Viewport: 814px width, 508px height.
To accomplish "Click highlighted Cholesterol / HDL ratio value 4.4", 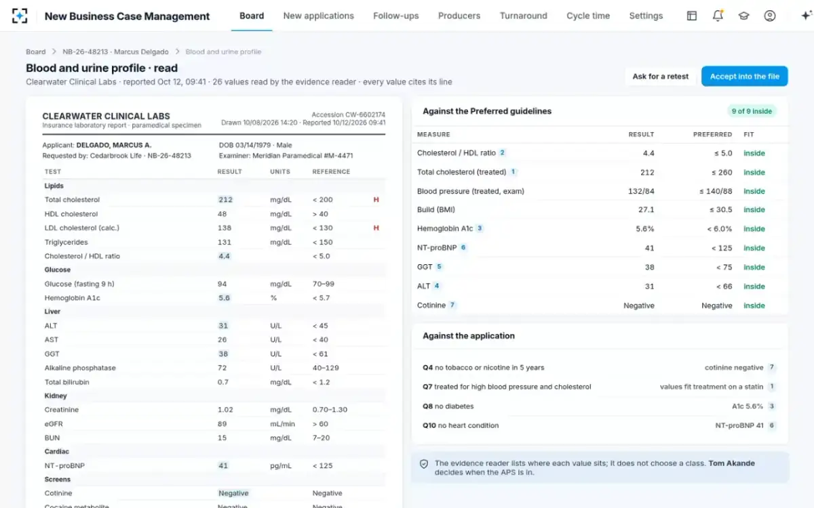I will [x=224, y=256].
